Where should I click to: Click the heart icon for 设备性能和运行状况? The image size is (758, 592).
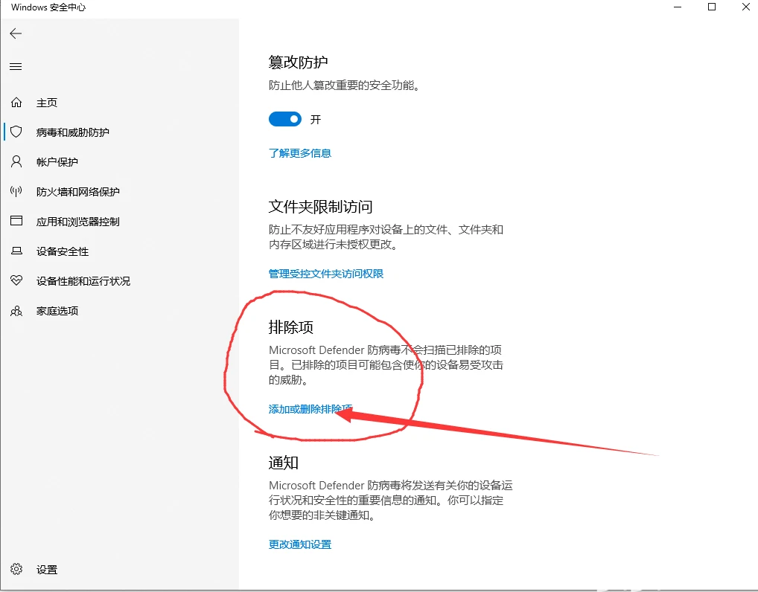pyautogui.click(x=16, y=280)
